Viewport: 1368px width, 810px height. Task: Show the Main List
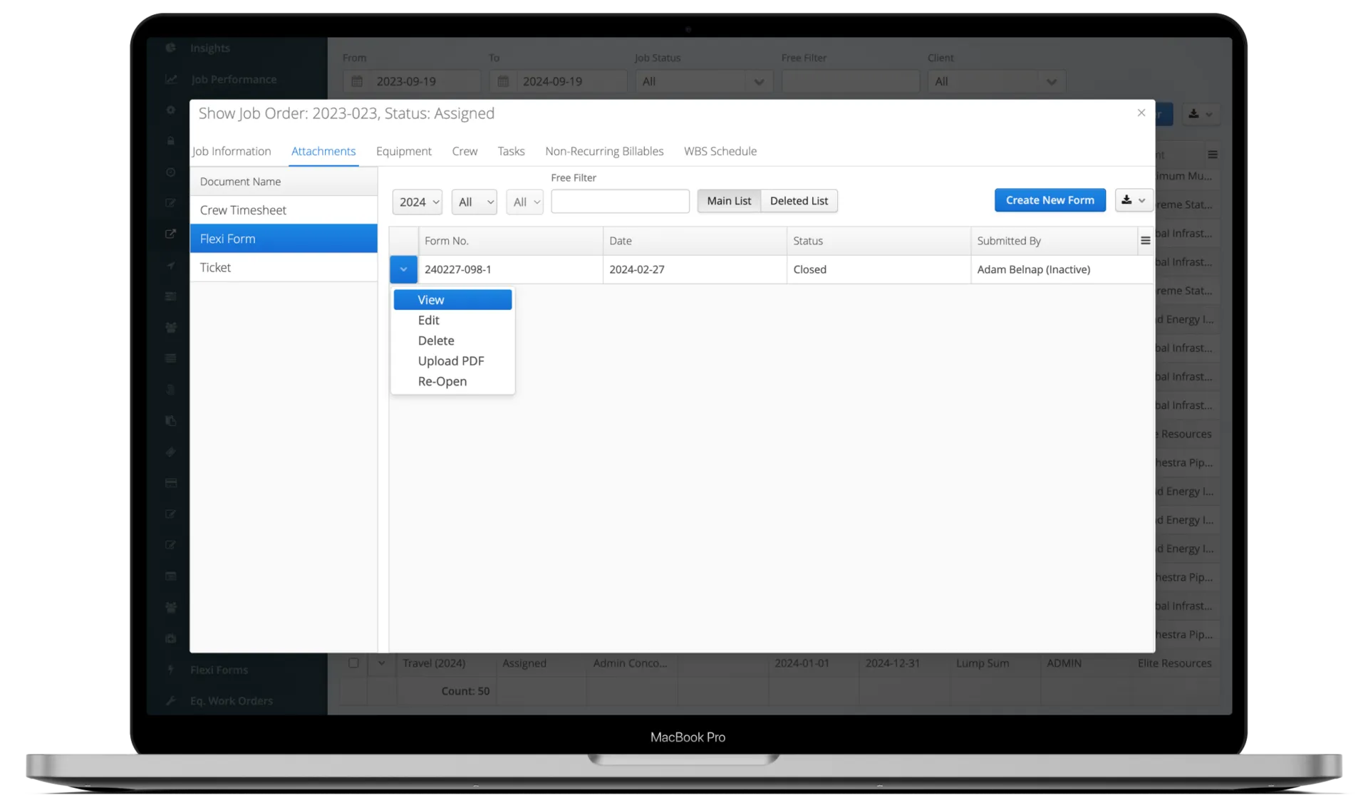coord(729,201)
